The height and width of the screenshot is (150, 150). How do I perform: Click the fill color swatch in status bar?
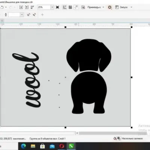coord(119,138)
